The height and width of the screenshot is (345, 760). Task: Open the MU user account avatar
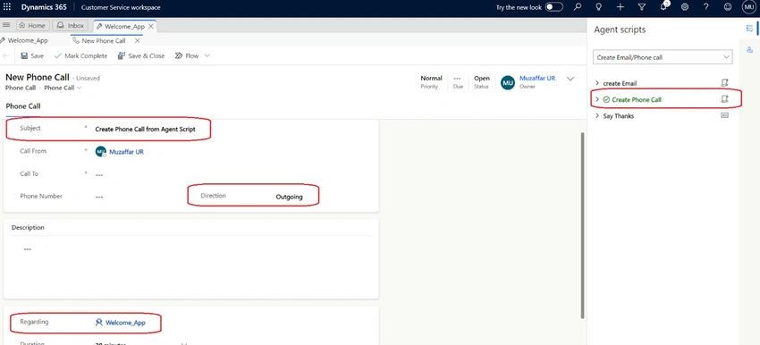pos(749,7)
